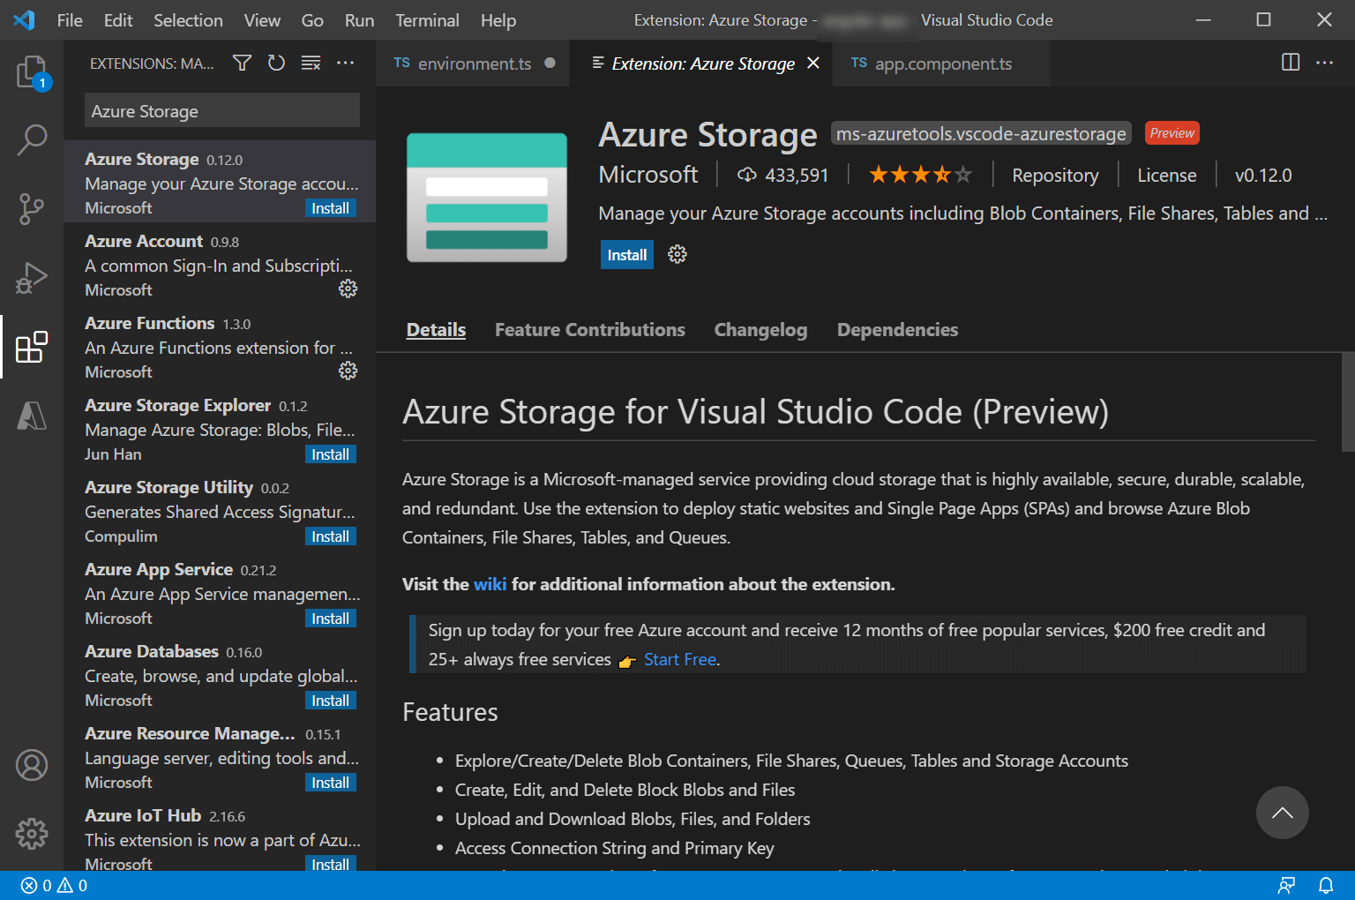Click the Preview badge
The height and width of the screenshot is (900, 1355).
click(x=1172, y=132)
